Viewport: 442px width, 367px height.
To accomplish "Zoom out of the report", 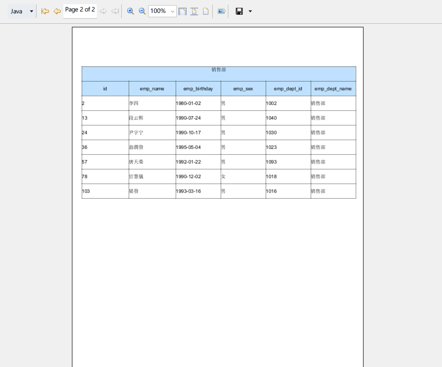I will pyautogui.click(x=142, y=11).
